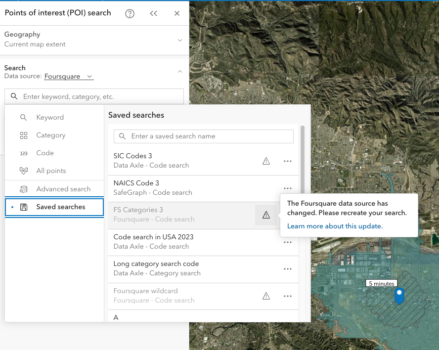Click the saved search name input field
Viewport: 439px width, 350px height.
pyautogui.click(x=203, y=136)
